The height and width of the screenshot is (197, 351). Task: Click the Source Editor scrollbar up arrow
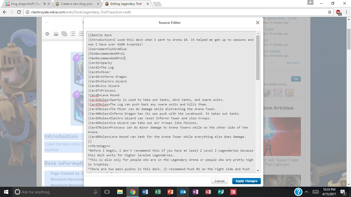point(258,33)
